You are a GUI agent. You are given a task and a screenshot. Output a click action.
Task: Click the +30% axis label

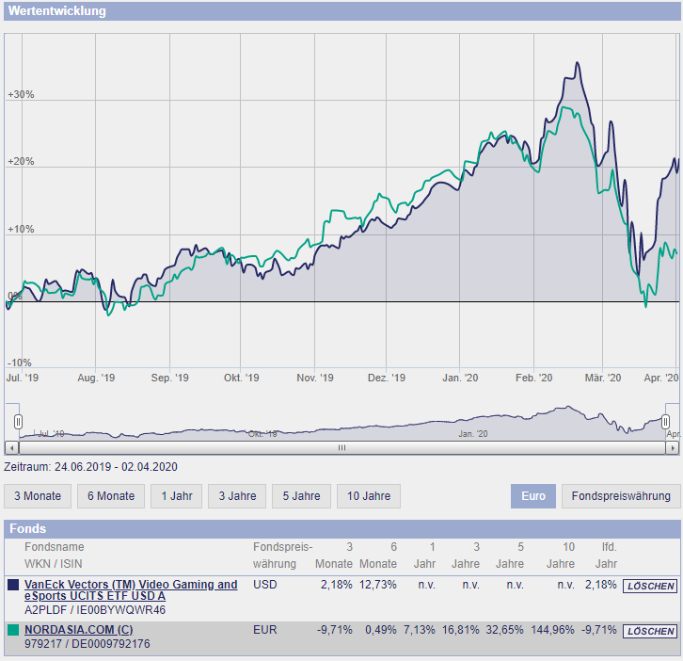coord(21,94)
